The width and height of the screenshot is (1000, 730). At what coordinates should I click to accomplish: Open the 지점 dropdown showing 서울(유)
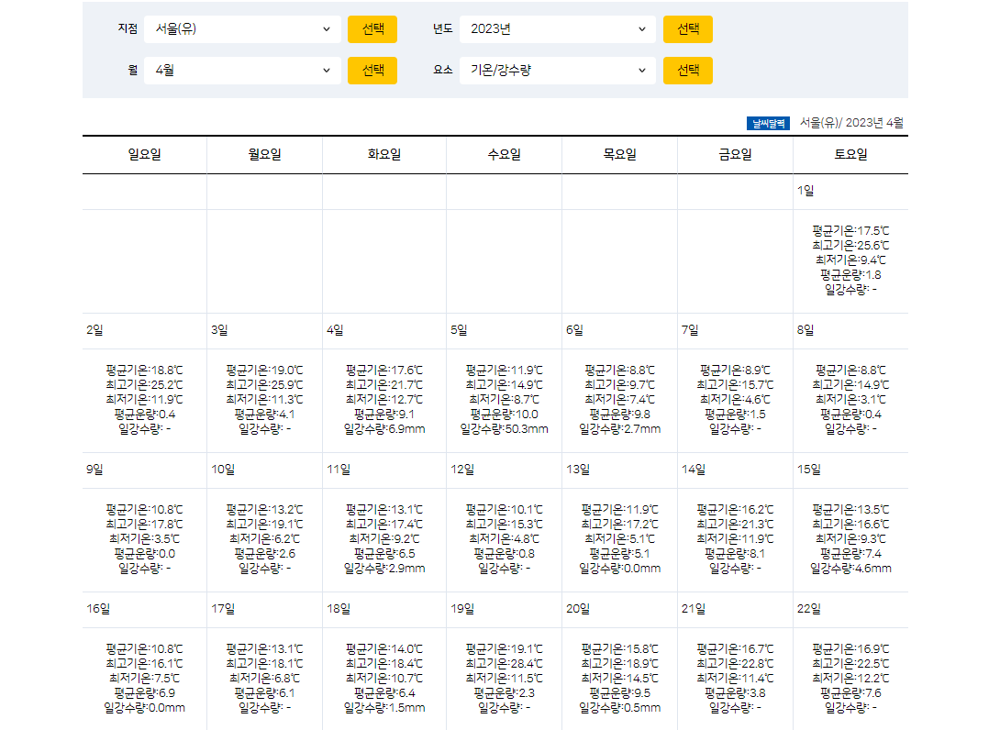[x=243, y=28]
